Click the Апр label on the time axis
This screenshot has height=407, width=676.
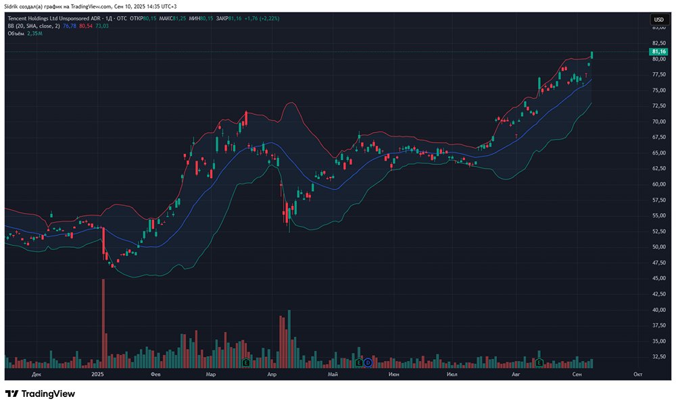272,375
